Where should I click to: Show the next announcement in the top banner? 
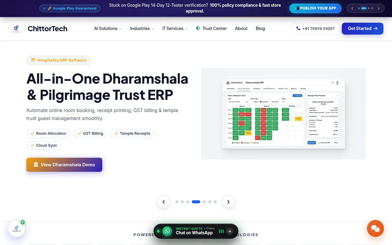pyautogui.click(x=379, y=8)
